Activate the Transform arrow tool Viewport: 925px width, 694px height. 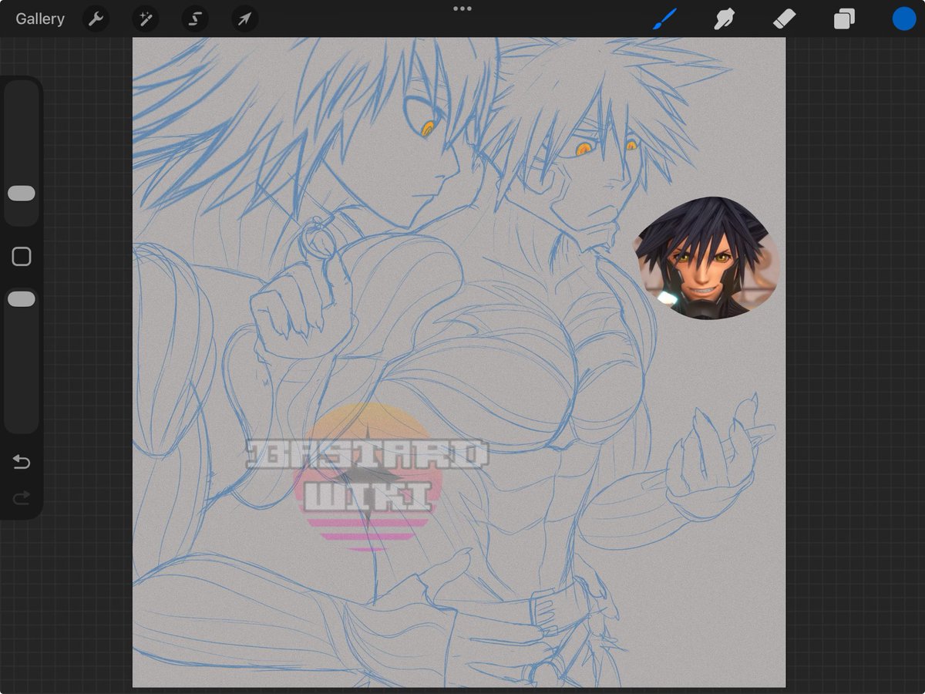(x=244, y=19)
